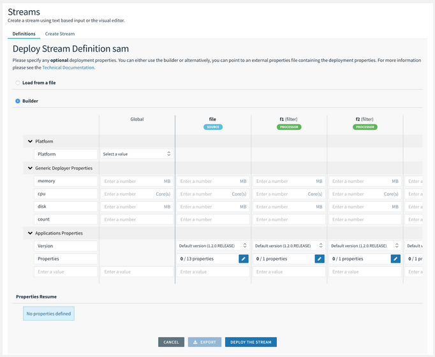Viewport: 435px width, 357px height.
Task: Click the Export button
Action: [x=205, y=342]
